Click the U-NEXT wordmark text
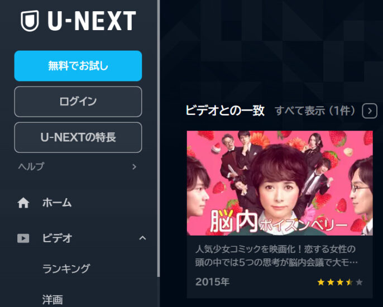Viewport: 383px width, 307px height. pos(92,21)
